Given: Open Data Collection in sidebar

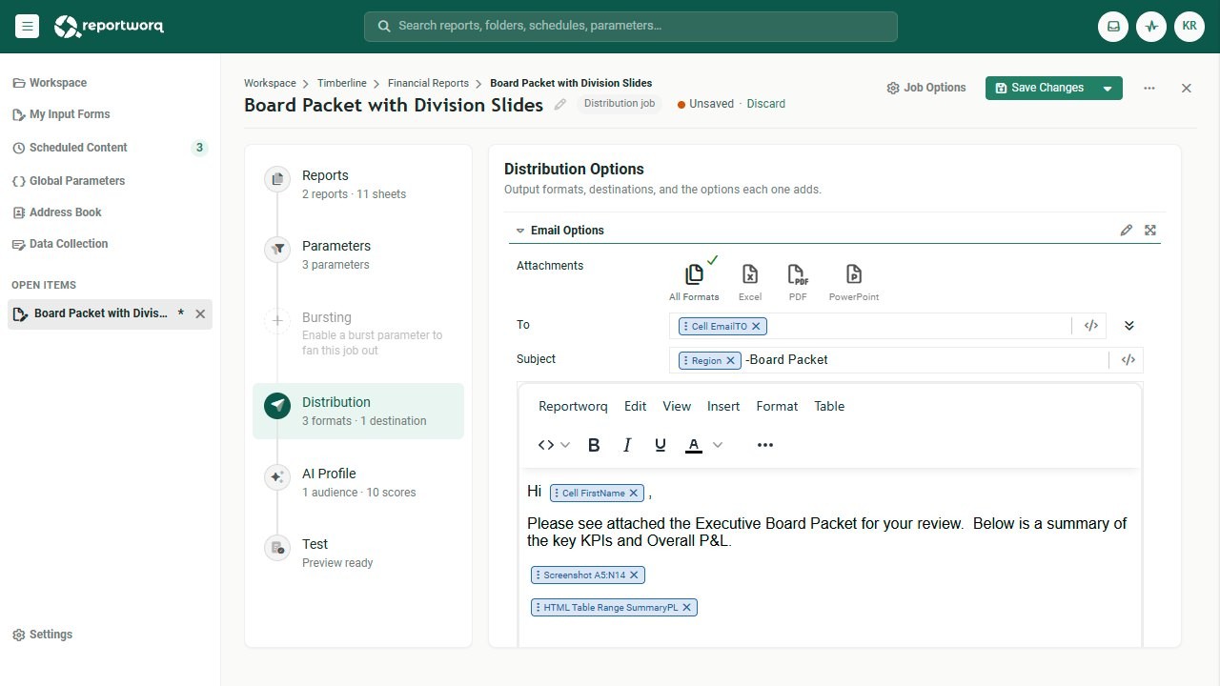Looking at the screenshot, I should point(60,244).
